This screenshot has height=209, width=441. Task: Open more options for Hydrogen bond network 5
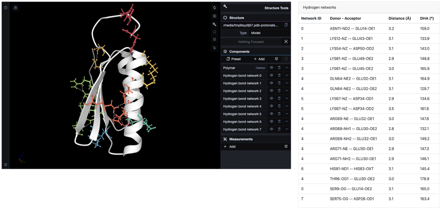click(x=287, y=114)
